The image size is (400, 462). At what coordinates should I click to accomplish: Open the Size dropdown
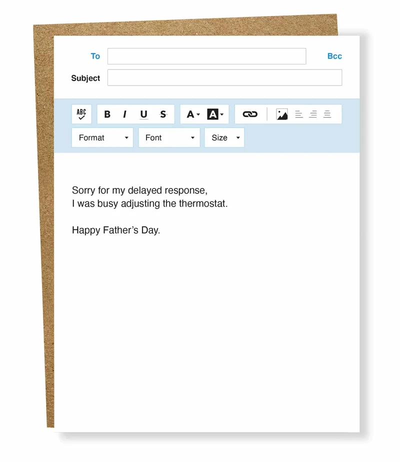(224, 137)
